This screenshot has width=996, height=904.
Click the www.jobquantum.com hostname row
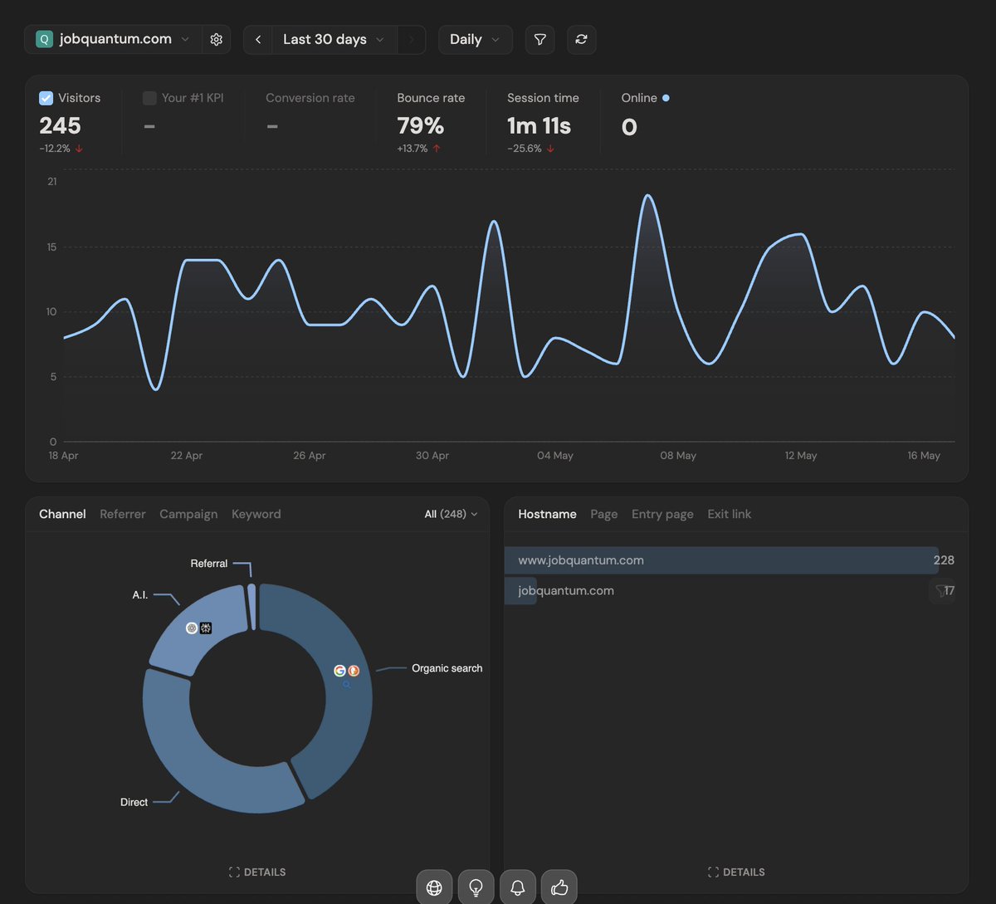pos(736,560)
